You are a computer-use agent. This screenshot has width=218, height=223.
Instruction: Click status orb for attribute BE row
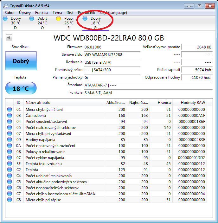pos(10,163)
